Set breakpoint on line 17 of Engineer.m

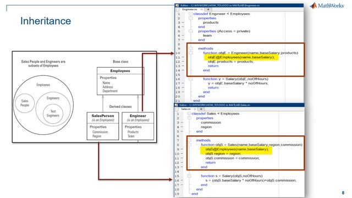tap(183, 83)
